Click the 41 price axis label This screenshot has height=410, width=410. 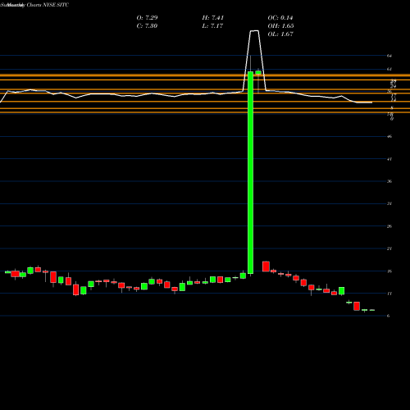point(389,159)
